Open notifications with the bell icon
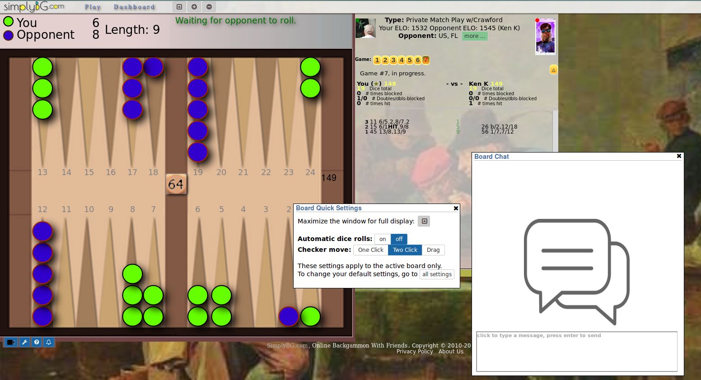701x380 pixels. pyautogui.click(x=49, y=342)
